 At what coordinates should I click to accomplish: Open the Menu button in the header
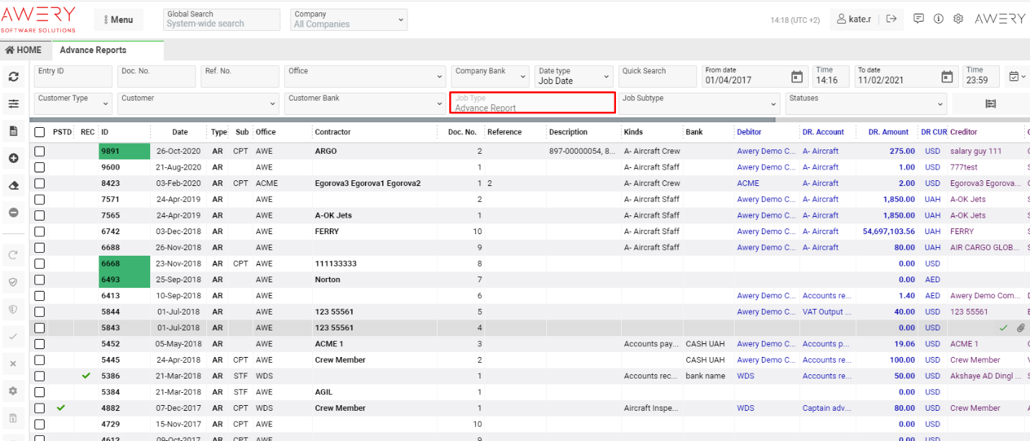tap(118, 19)
